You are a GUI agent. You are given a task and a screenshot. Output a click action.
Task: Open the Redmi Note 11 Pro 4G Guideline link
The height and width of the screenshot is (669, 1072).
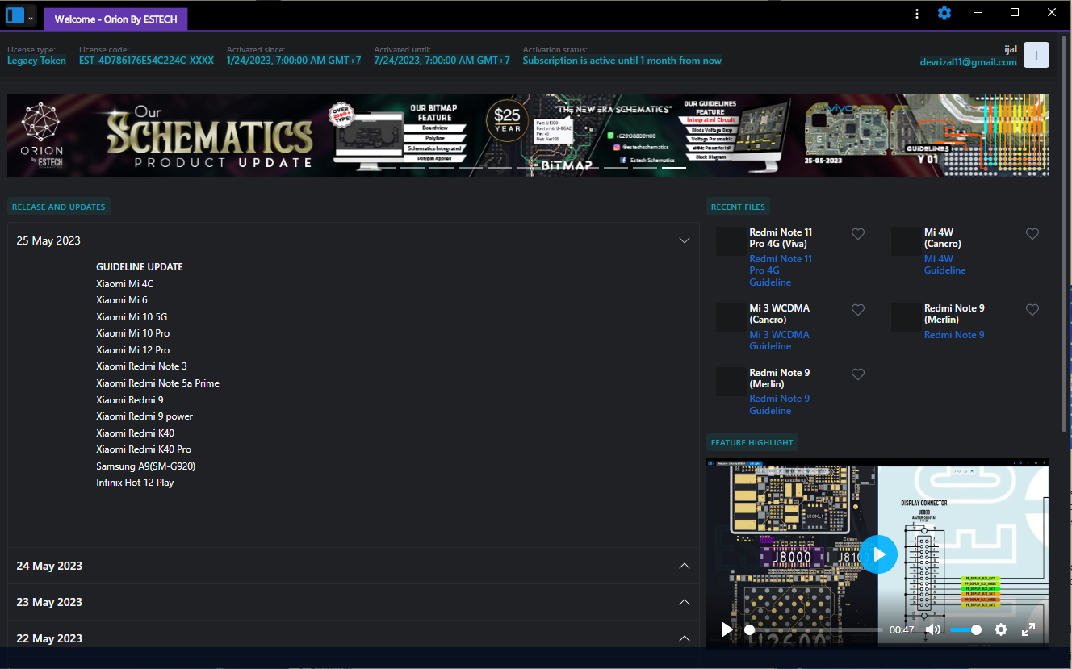[x=781, y=270]
